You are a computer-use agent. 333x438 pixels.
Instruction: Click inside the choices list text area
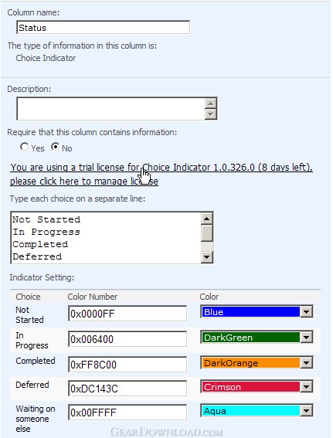[x=106, y=238]
